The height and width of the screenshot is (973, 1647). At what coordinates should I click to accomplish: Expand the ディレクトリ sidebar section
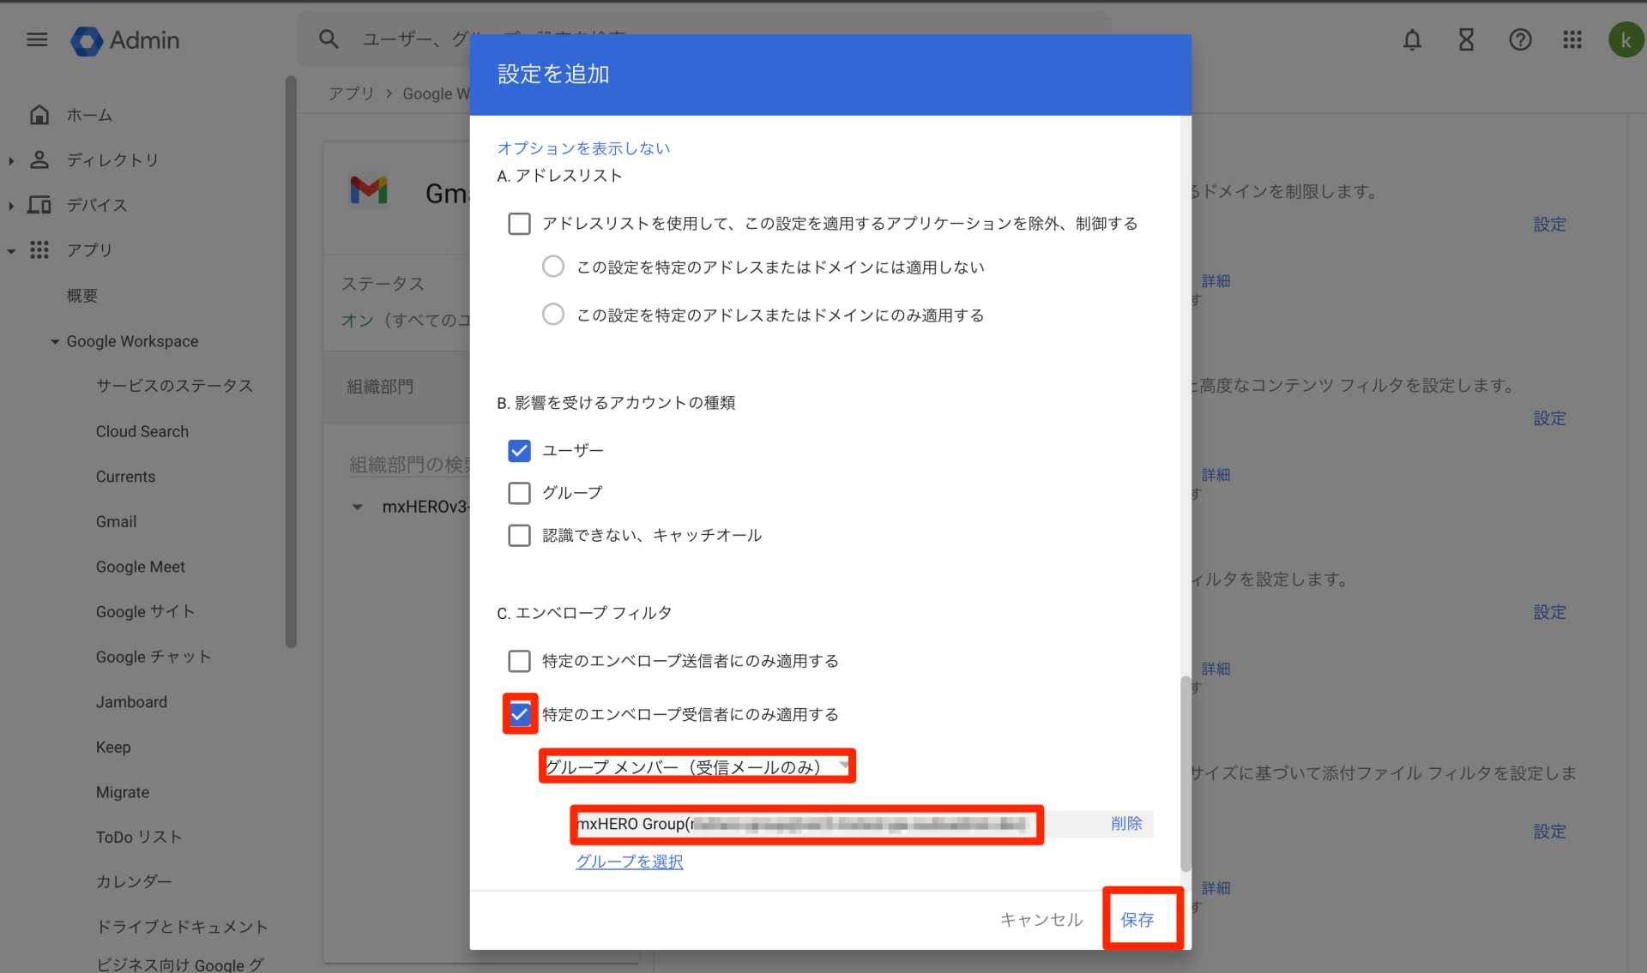coord(11,159)
